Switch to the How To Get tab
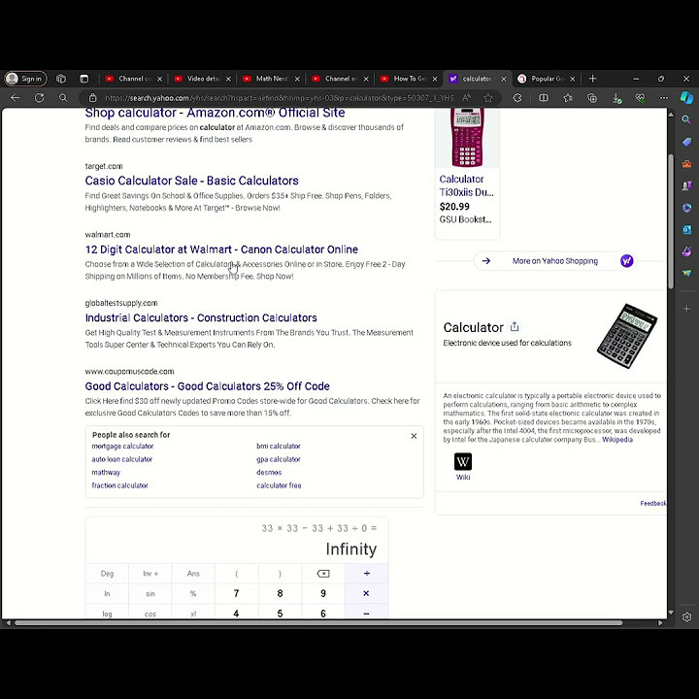Viewport: 699px width, 699px height. click(x=410, y=79)
